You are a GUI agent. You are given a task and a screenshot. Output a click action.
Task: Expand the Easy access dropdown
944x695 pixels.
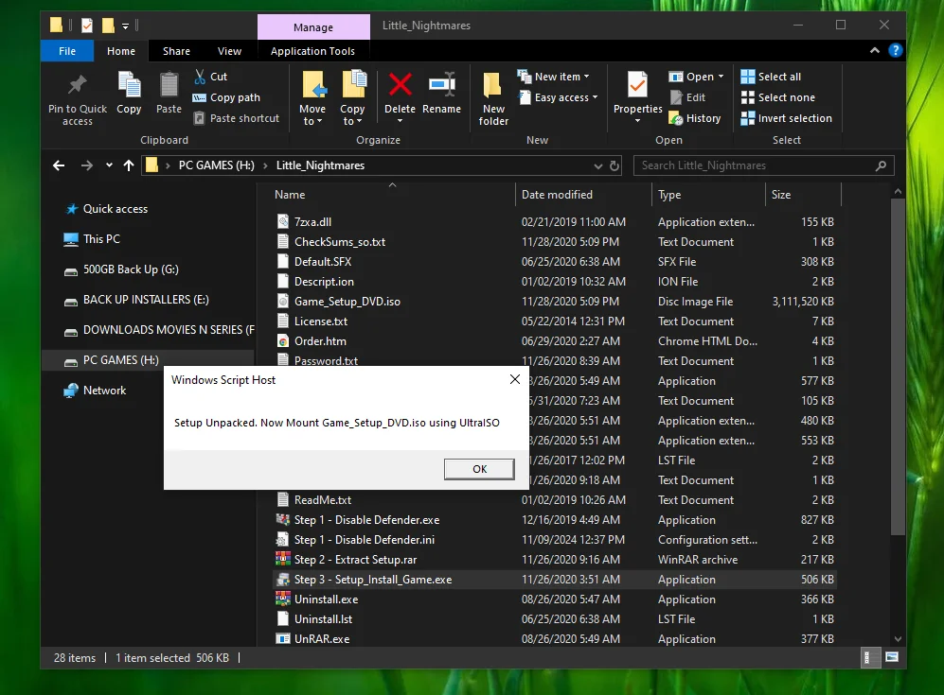558,97
